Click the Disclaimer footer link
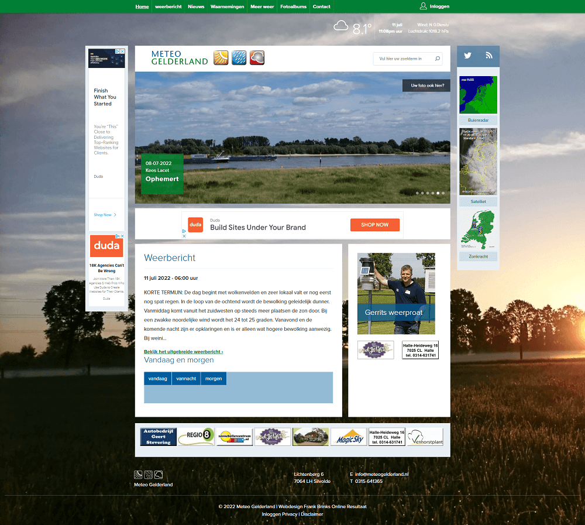This screenshot has height=525, width=585. [x=312, y=514]
